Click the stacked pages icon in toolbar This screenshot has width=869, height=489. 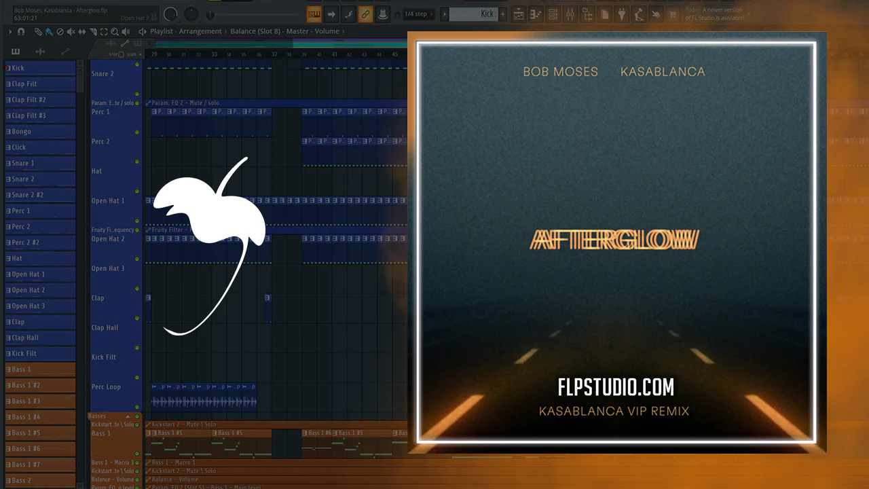click(x=604, y=14)
